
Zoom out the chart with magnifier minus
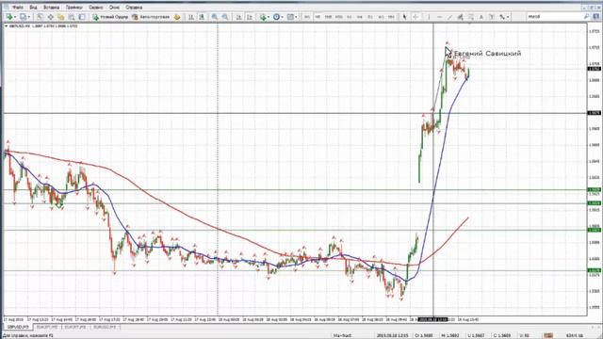tap(225, 17)
